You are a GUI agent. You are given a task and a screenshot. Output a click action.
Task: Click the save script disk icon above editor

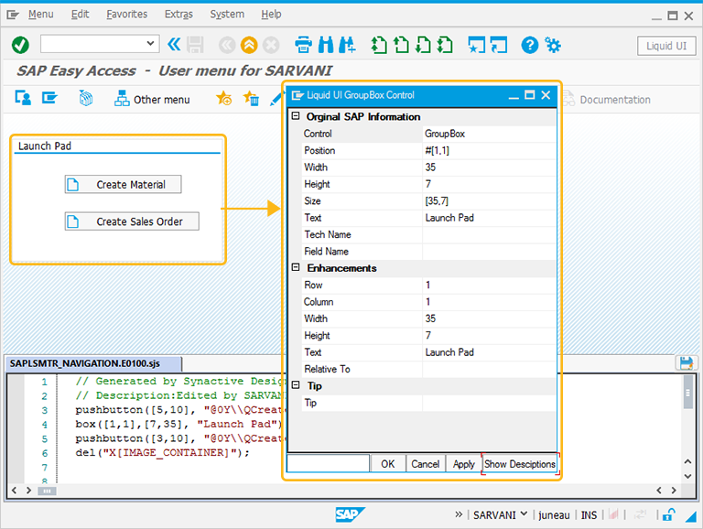(x=687, y=362)
